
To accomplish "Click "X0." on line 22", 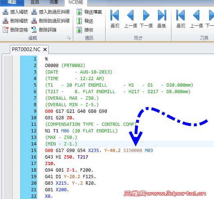I will tap(49, 196).
